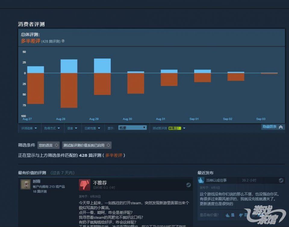Click the Sep 02 negative orange bar

point(236,77)
